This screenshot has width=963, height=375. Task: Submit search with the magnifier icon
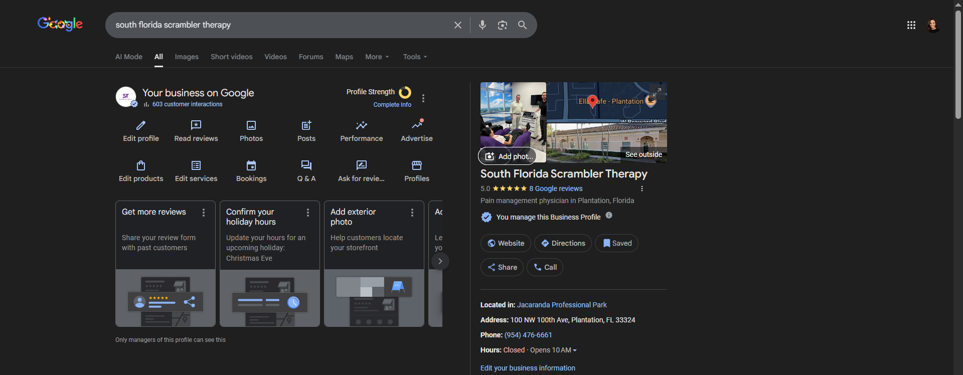pyautogui.click(x=522, y=25)
